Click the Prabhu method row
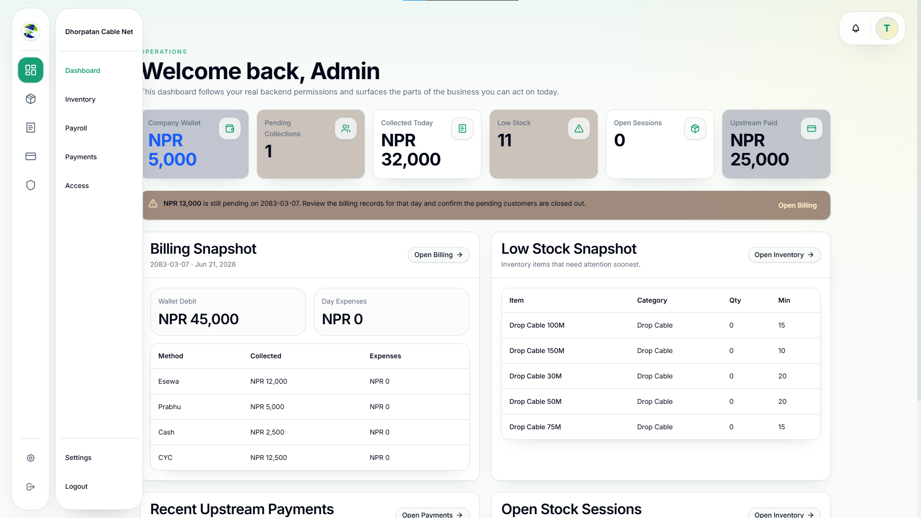Screen dimensions: 921x518 tap(310, 407)
